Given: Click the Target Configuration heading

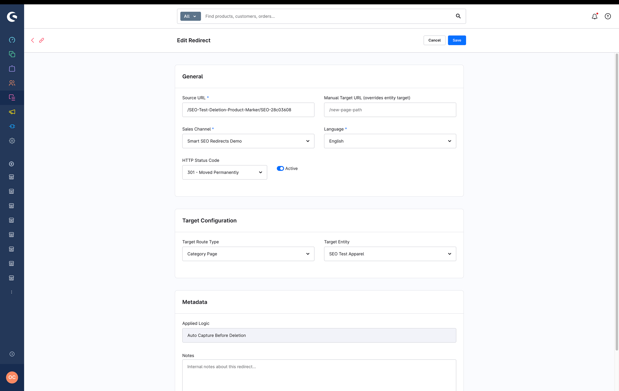Looking at the screenshot, I should click(x=209, y=220).
